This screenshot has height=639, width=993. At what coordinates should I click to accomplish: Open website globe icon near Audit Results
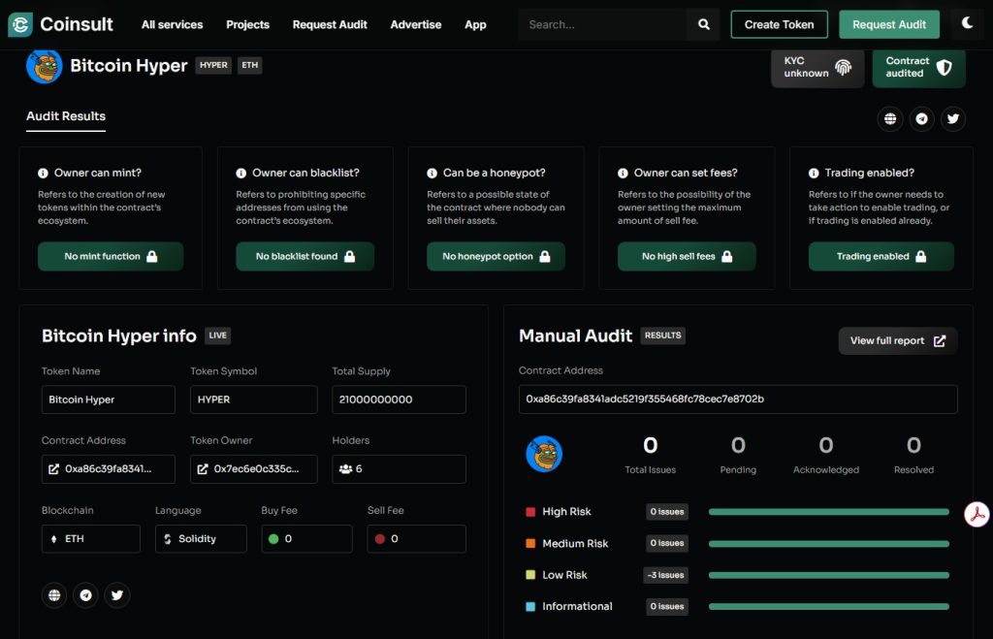coord(889,118)
